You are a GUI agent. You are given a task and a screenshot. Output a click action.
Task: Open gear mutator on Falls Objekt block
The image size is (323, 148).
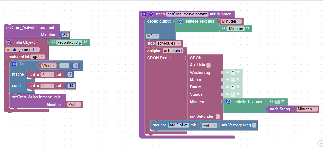click(8, 42)
